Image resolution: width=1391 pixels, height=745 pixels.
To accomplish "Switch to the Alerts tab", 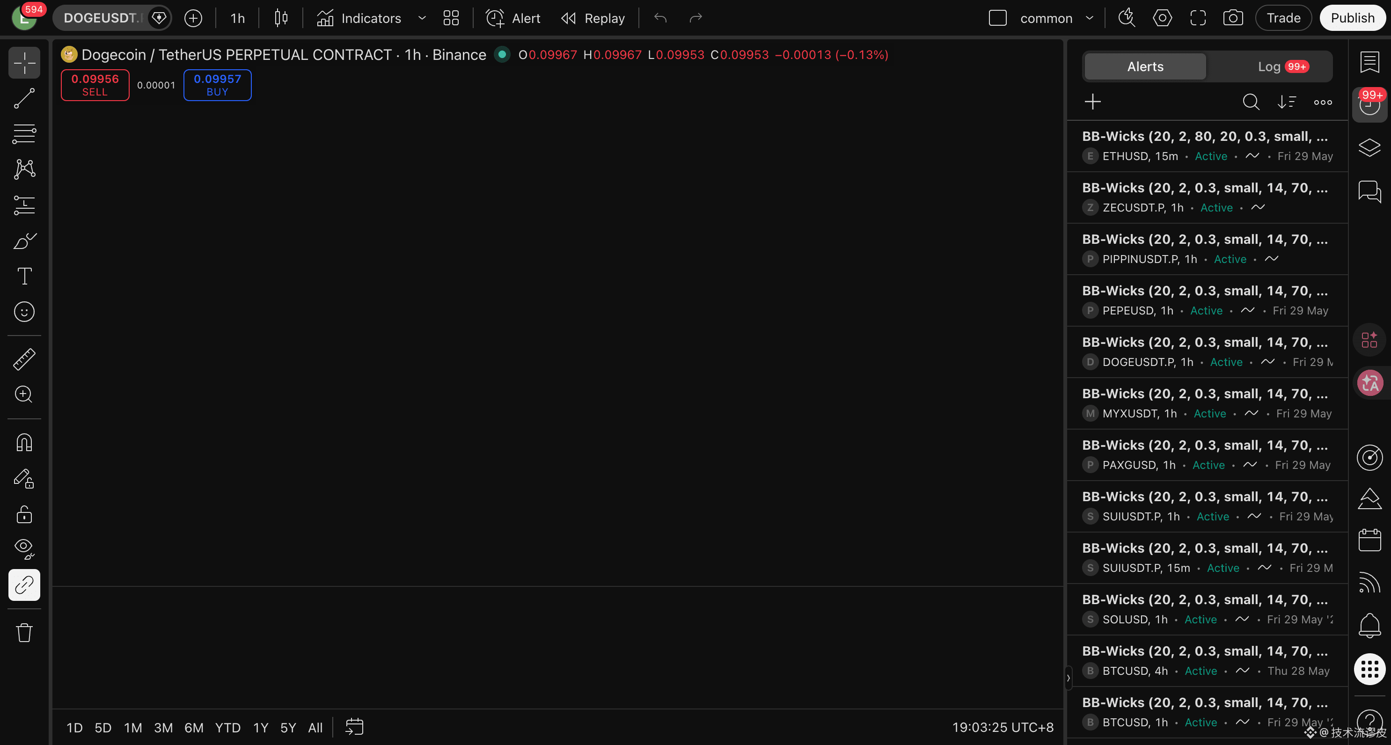I will (1145, 66).
